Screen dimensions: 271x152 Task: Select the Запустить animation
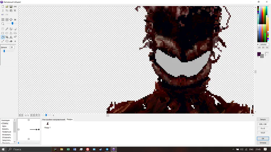coord(7,140)
